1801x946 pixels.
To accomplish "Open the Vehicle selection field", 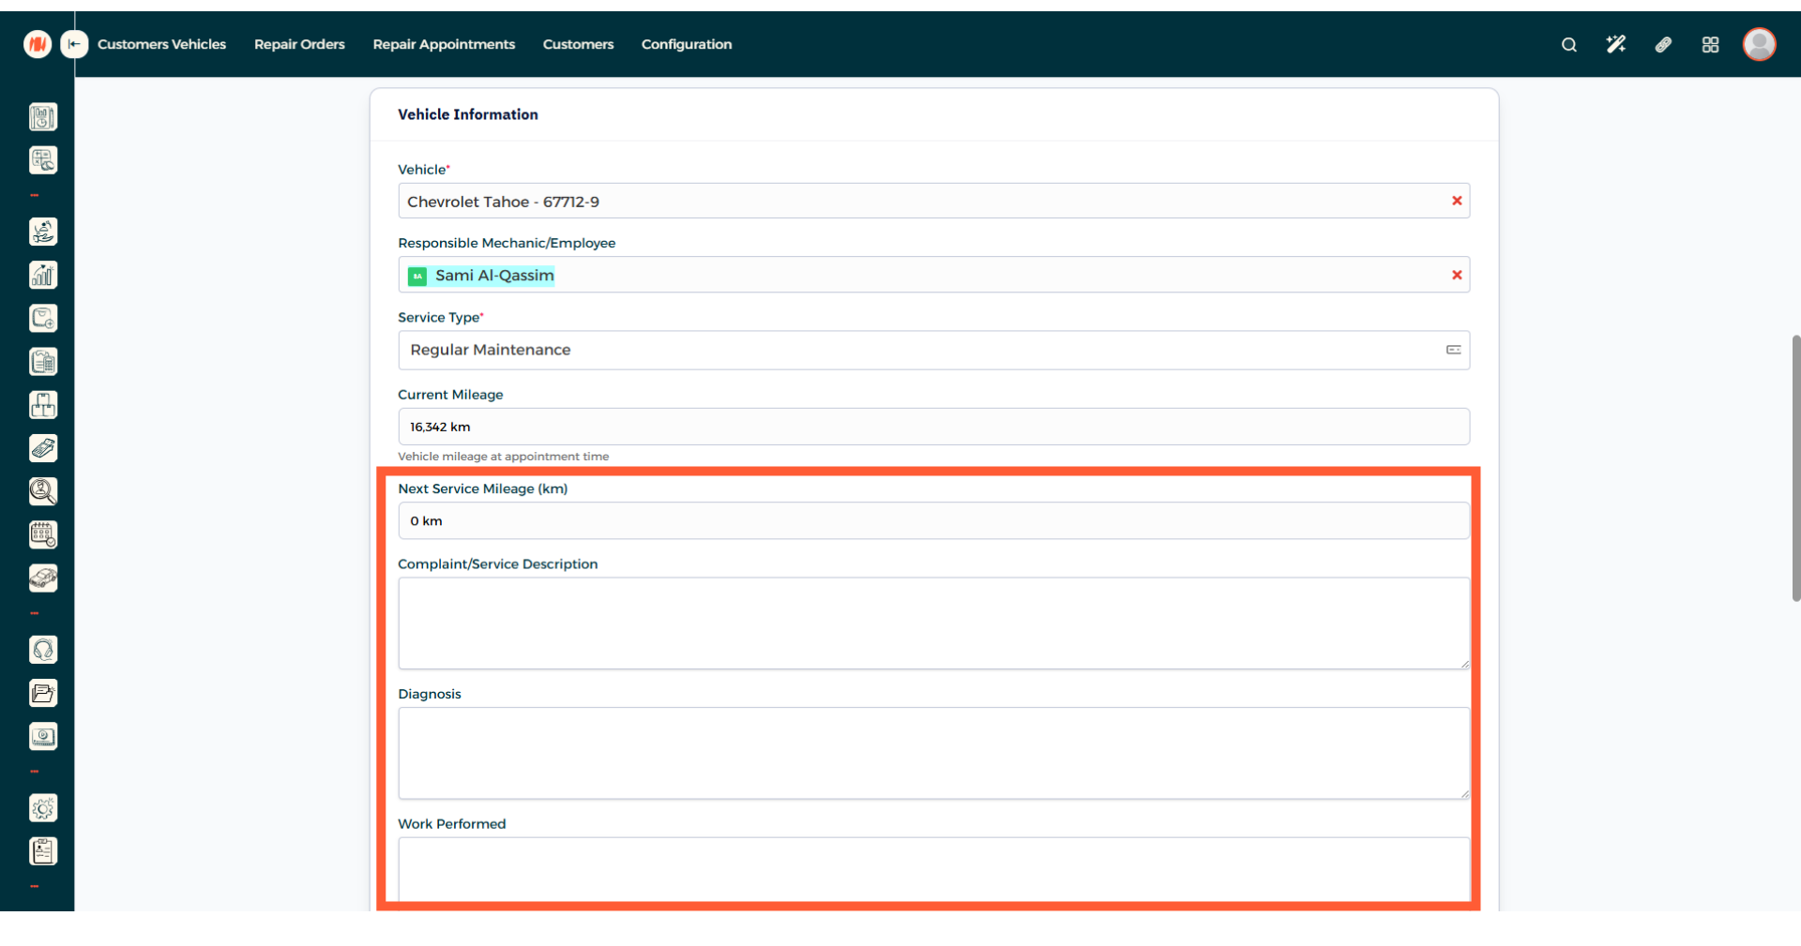I will [919, 202].
